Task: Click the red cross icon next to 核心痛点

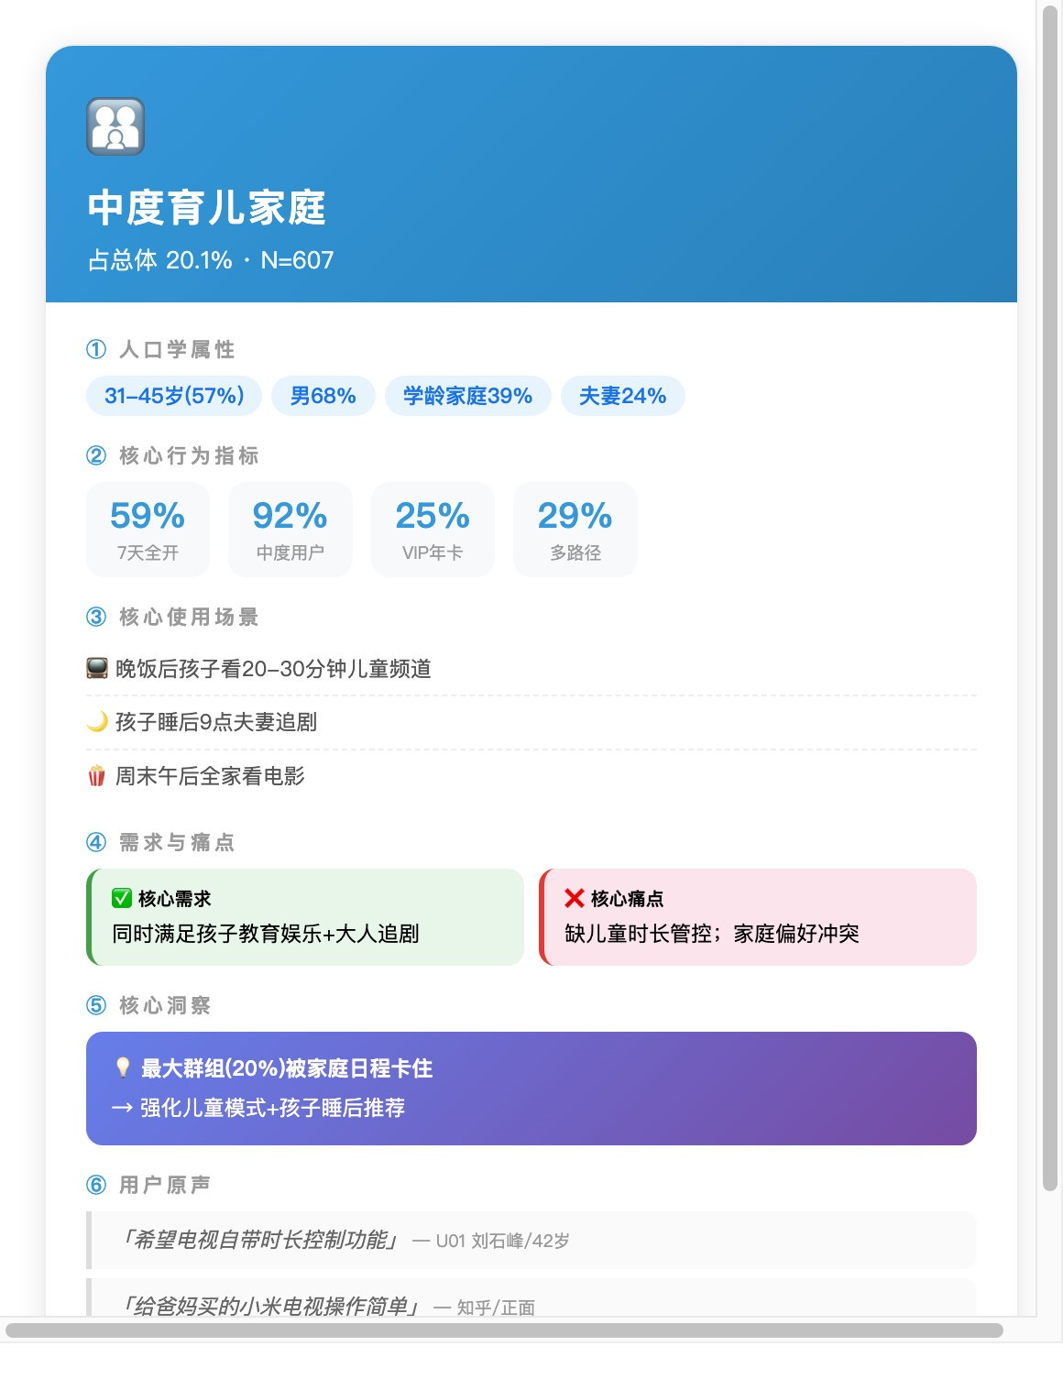Action: 575,898
